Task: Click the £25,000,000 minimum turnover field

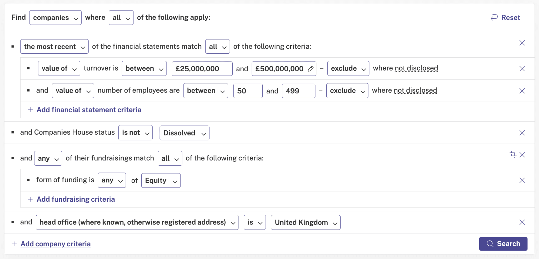Action: pyautogui.click(x=202, y=69)
